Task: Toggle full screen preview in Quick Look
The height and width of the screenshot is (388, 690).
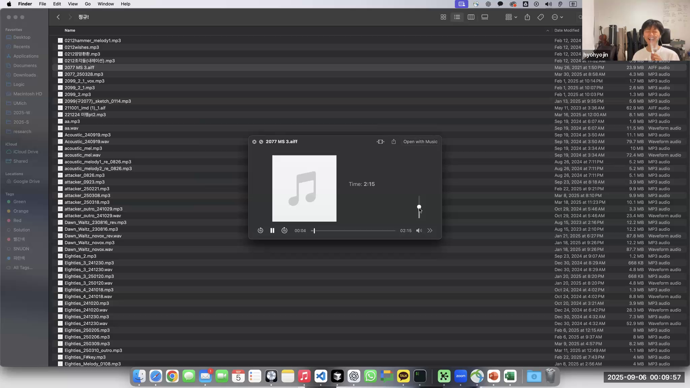Action: [x=380, y=142]
